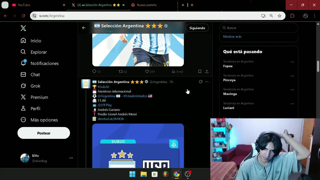This screenshot has width=320, height=180.
Task: Open the Premium page
Action: pos(34,97)
